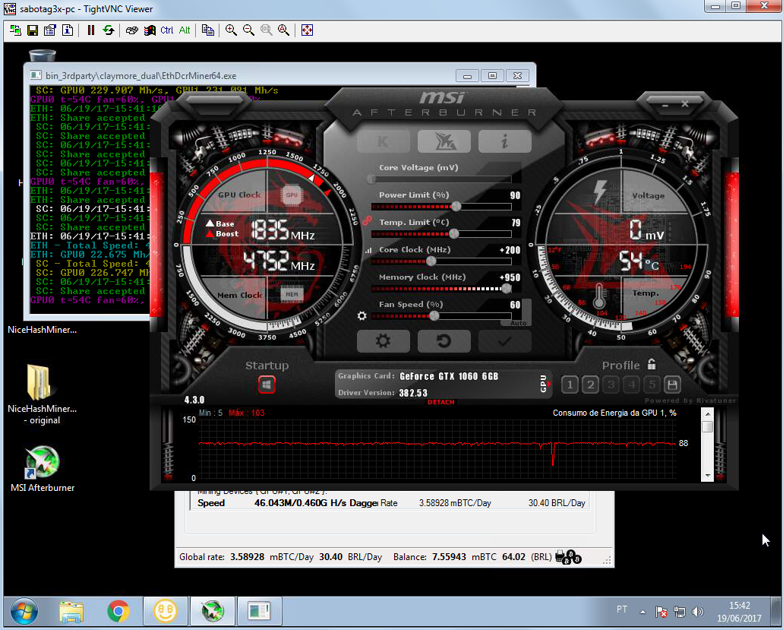The height and width of the screenshot is (630, 783).
Task: Select the NiceHashMiner original folder on the desktop
Action: tap(43, 394)
